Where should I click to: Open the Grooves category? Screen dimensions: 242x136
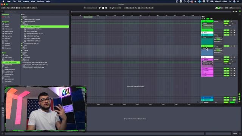coord(7,46)
